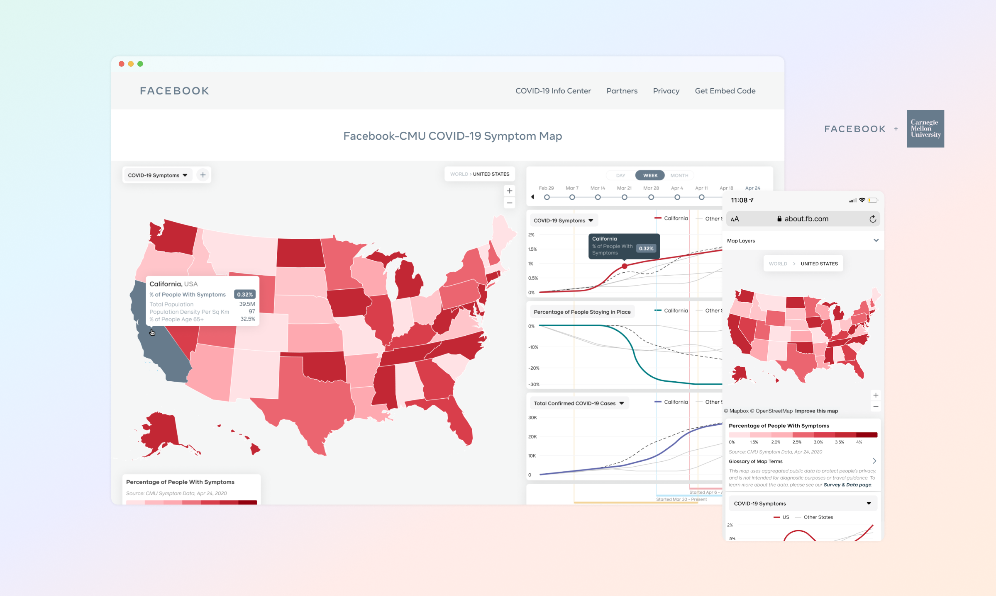Click the dark red 4% legend swatch
Viewport: 996px width, 596px height.
click(x=867, y=435)
